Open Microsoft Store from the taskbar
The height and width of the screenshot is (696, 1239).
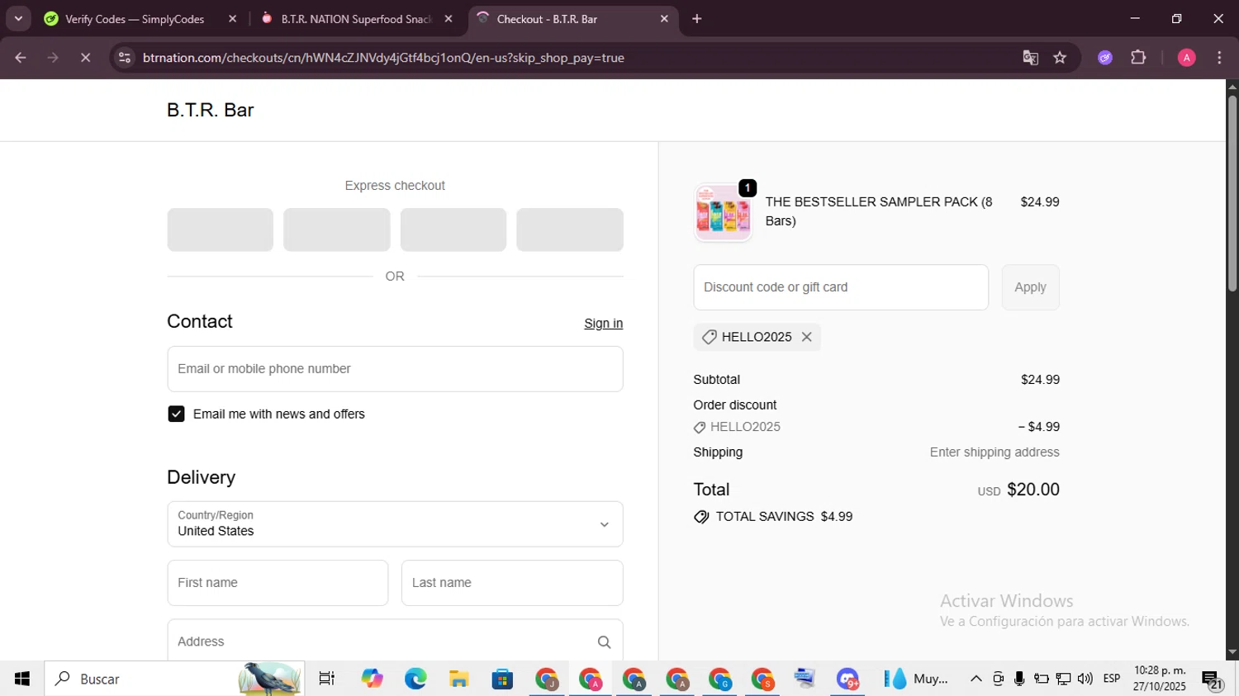502,679
